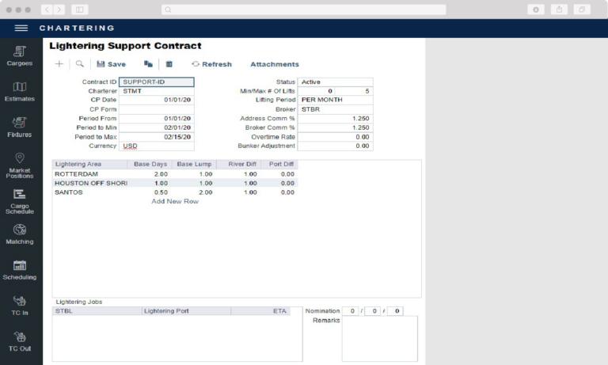Open Cargoes in the sidebar
Image resolution: width=608 pixels, height=365 pixels.
coord(20,56)
